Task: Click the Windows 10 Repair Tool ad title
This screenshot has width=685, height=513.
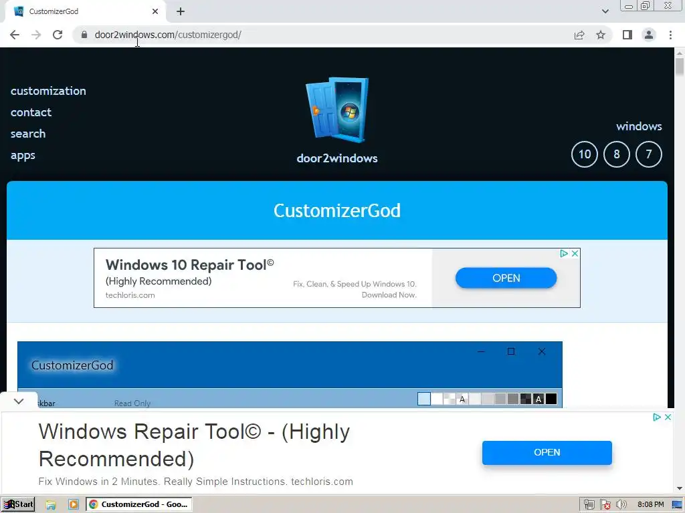Action: coord(189,265)
